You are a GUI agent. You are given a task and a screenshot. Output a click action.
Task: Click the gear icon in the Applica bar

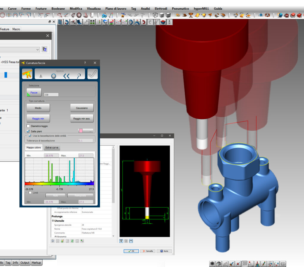pos(53,76)
